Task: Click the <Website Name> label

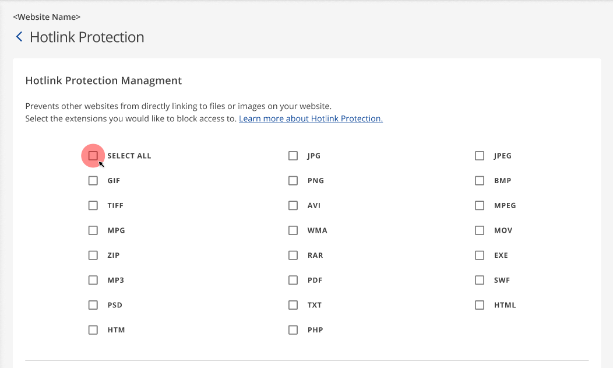Action: pyautogui.click(x=46, y=17)
